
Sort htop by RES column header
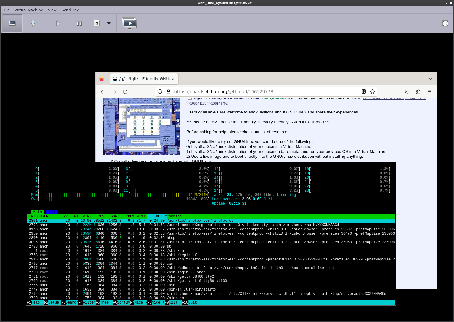[x=101, y=216]
